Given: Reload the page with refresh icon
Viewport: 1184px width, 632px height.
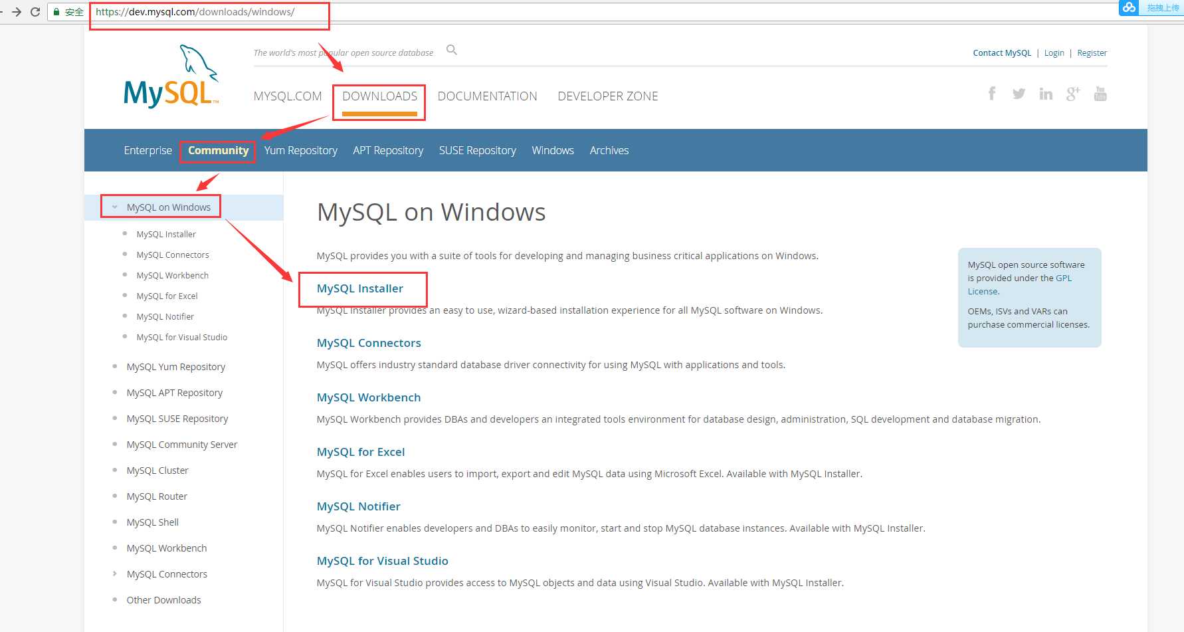Looking at the screenshot, I should [35, 12].
